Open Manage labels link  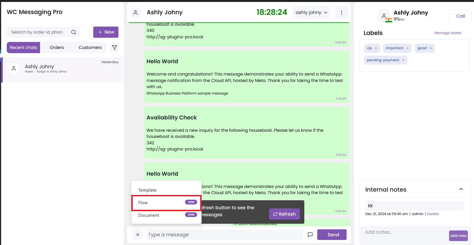(x=448, y=33)
